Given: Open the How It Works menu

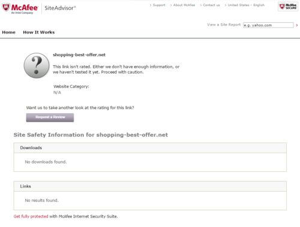Looking at the screenshot, I should [39, 32].
